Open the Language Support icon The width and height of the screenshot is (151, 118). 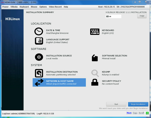(x=39, y=41)
